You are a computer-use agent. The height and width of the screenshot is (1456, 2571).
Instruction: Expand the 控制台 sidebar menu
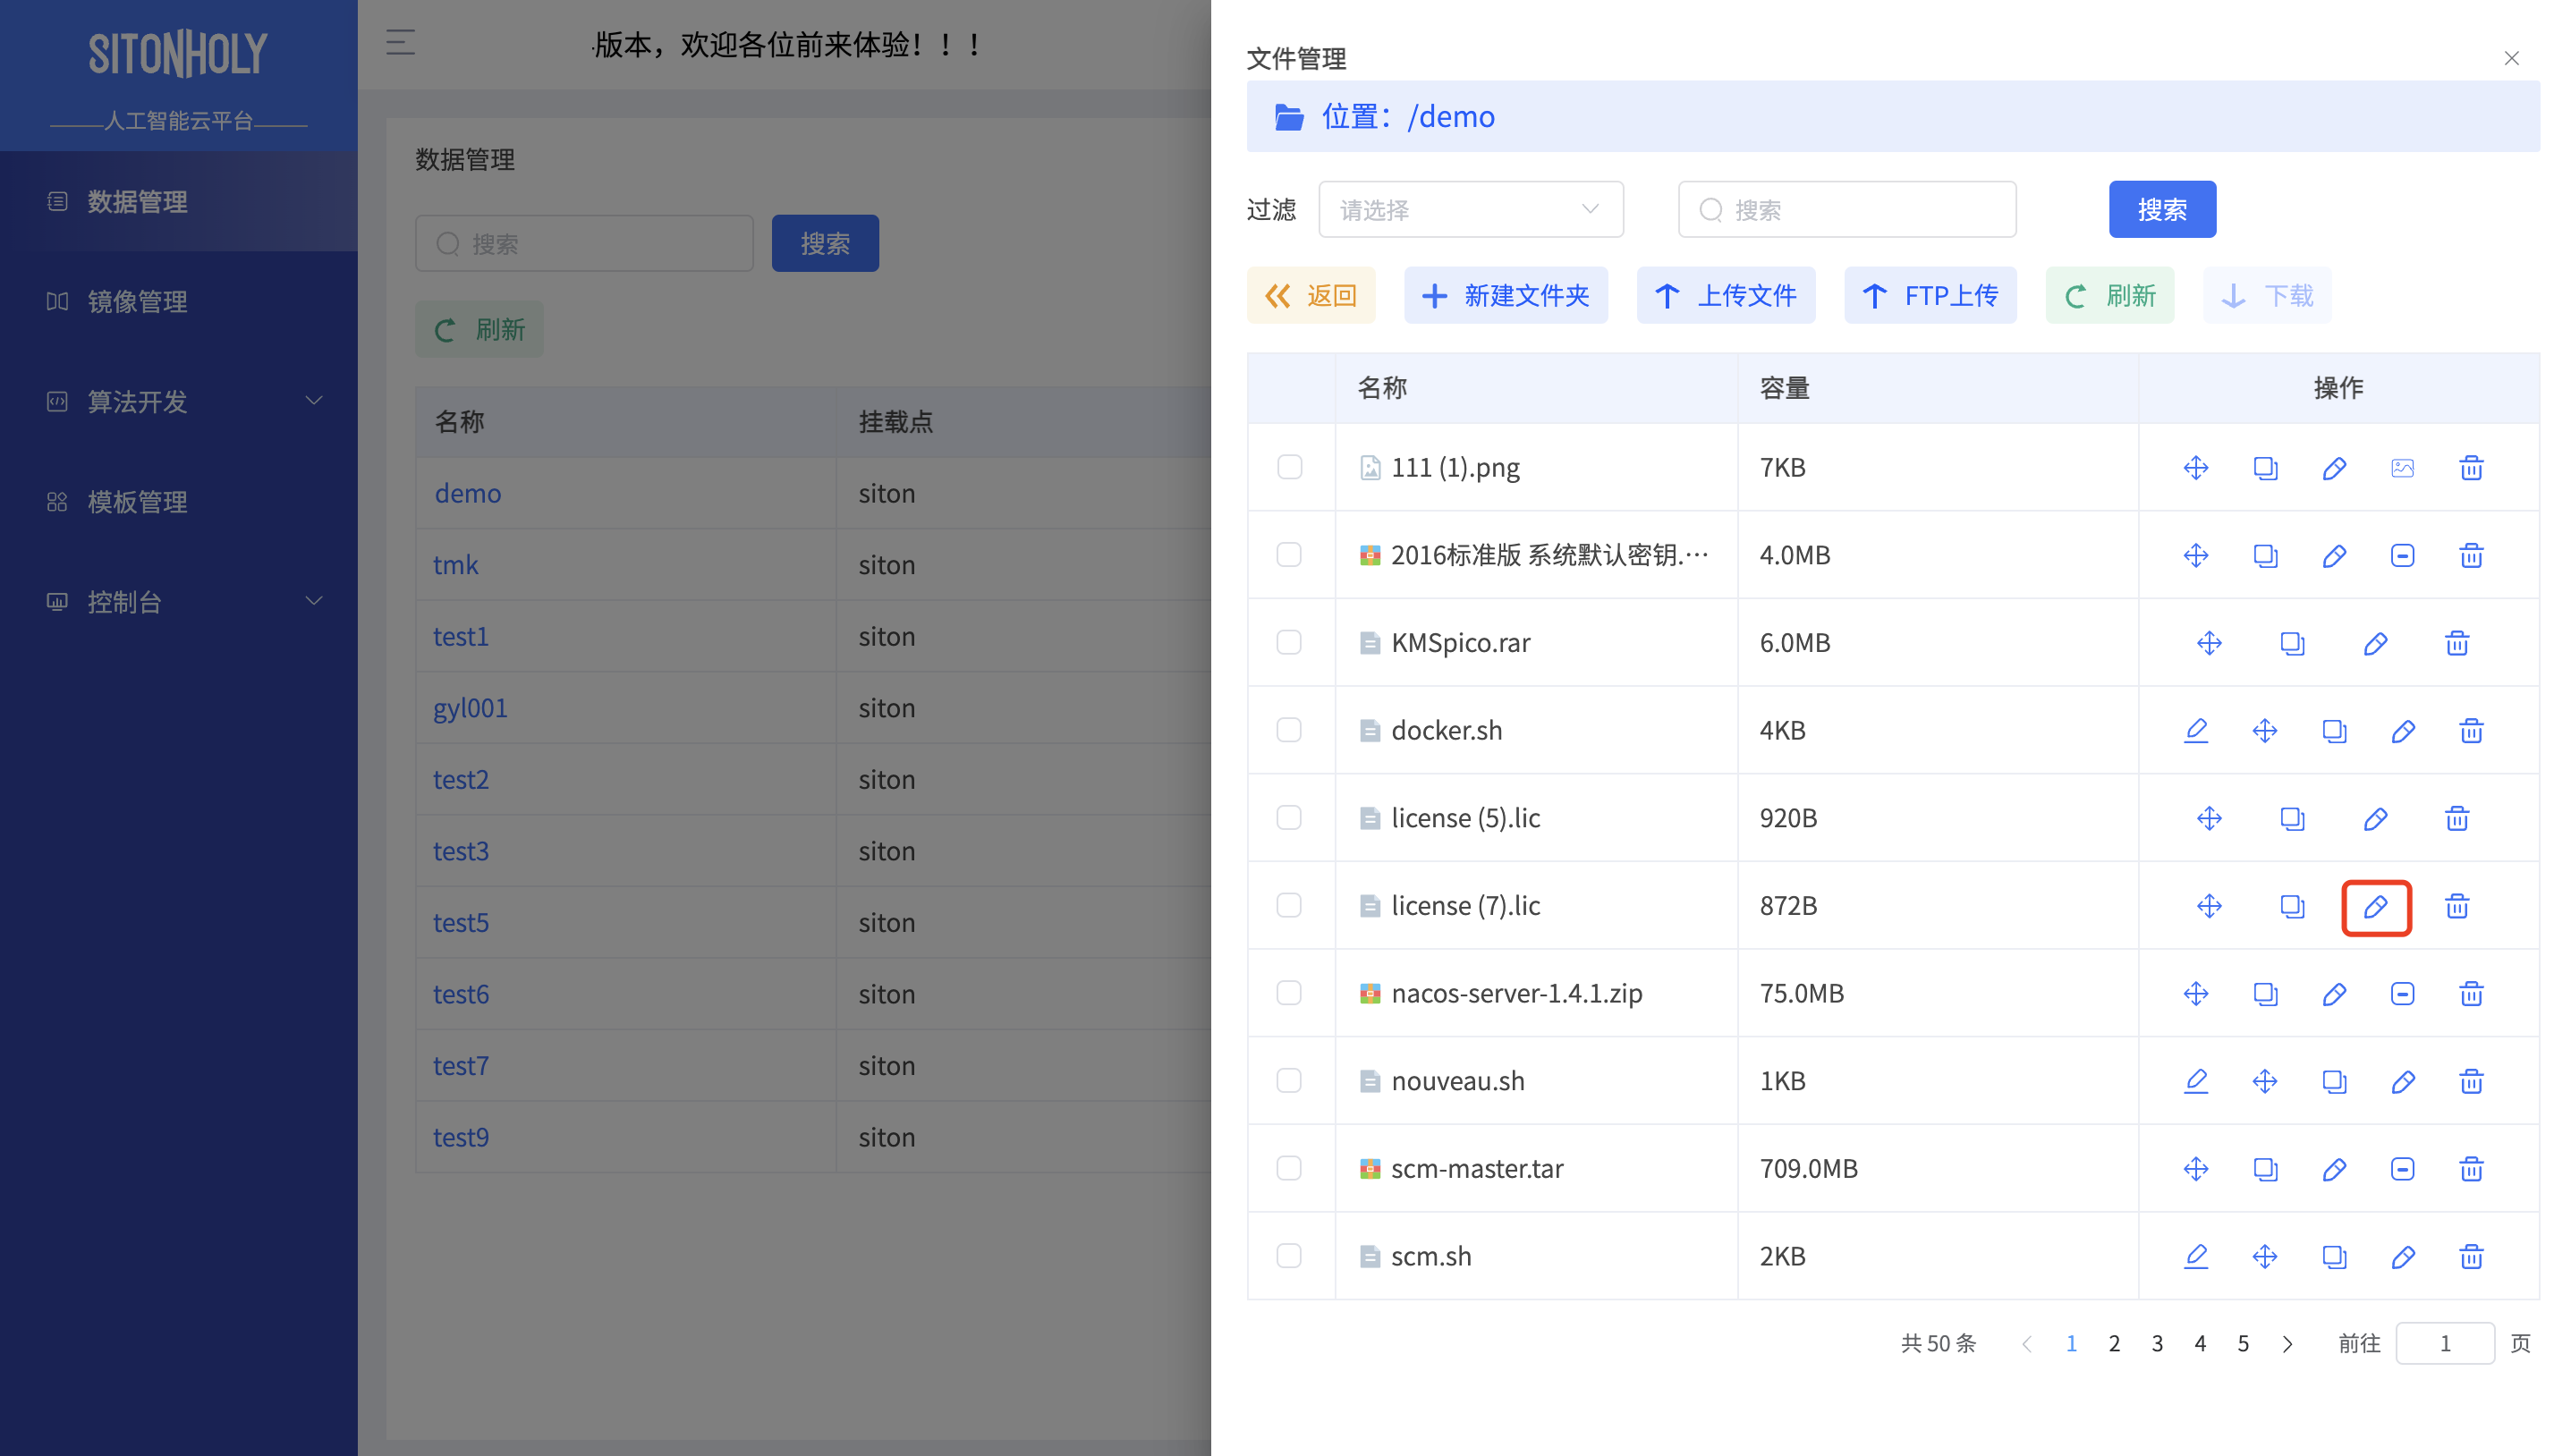179,601
